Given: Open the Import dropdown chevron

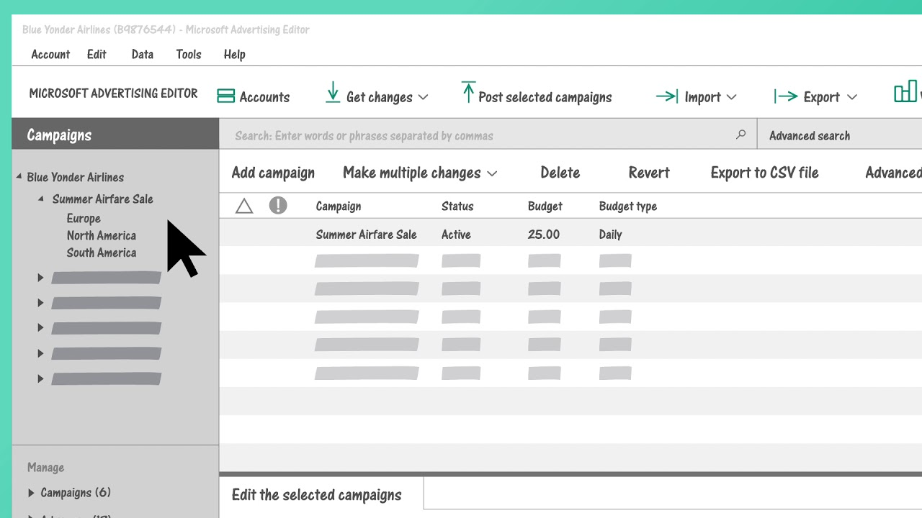Looking at the screenshot, I should tap(731, 97).
